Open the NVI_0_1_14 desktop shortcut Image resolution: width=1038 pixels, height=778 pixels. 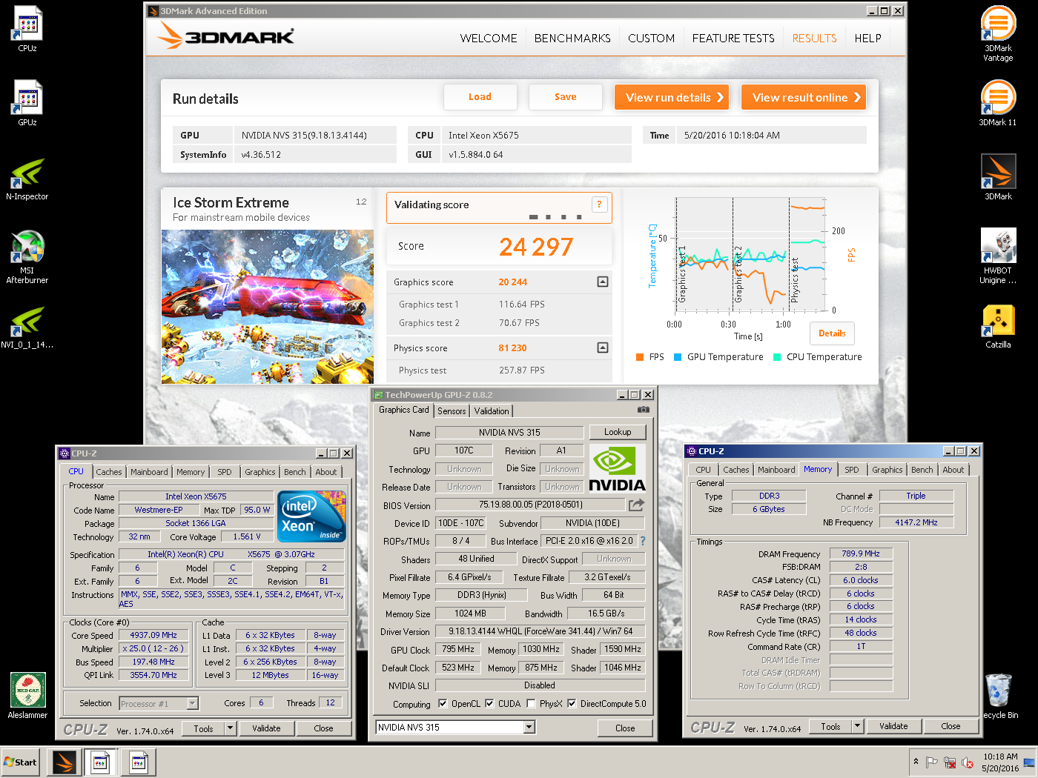coord(27,326)
